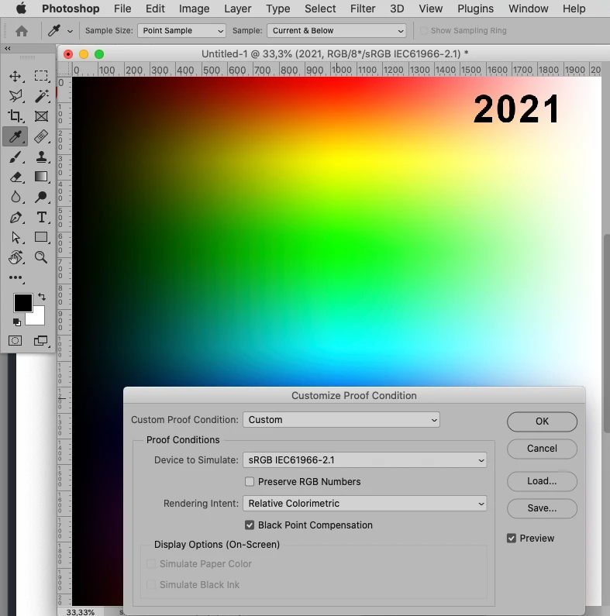This screenshot has height=616, width=610.
Task: Select the Dodge tool
Action: tap(41, 197)
